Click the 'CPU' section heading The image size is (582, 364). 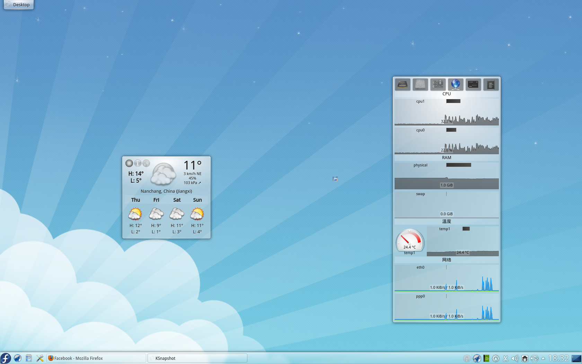tap(447, 94)
